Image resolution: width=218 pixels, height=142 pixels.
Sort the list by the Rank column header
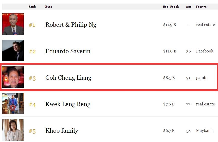click(x=32, y=7)
